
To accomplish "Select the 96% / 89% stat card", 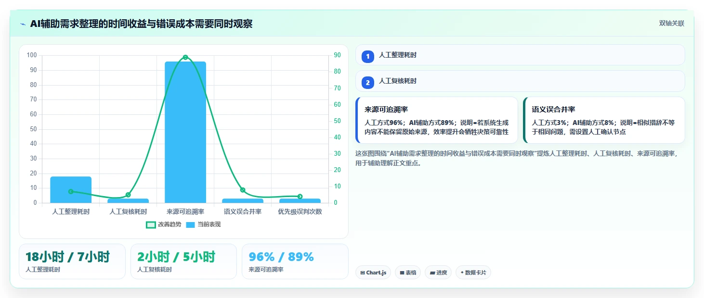I will tap(295, 261).
